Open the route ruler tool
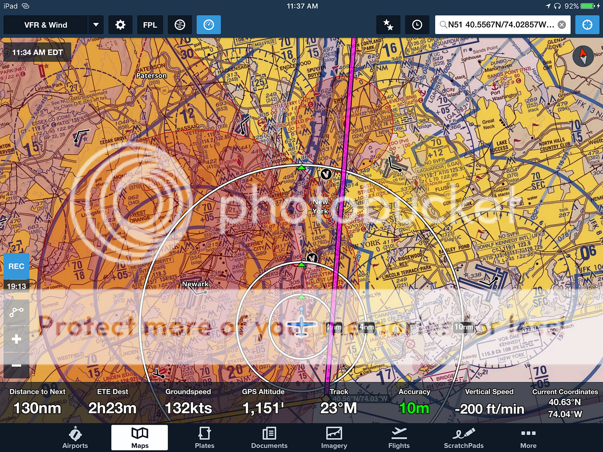 click(x=16, y=313)
